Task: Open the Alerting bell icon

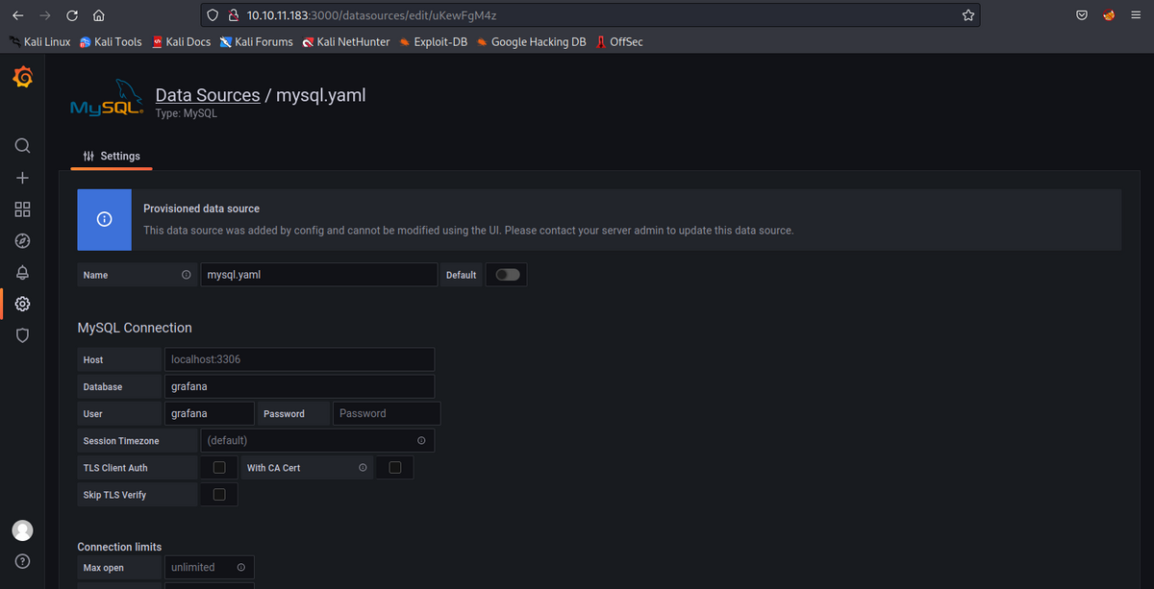Action: click(x=23, y=273)
